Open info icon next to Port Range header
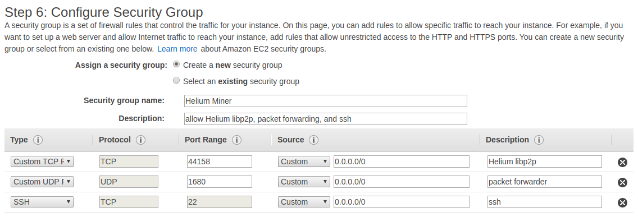The height and width of the screenshot is (217, 638). click(236, 140)
